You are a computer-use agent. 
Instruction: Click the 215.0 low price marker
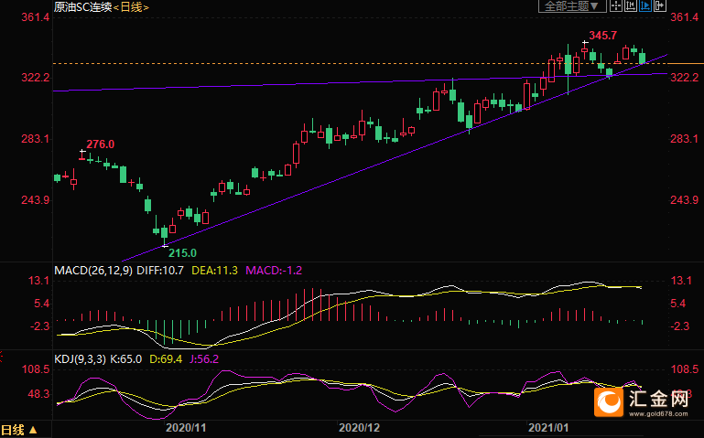pos(182,253)
